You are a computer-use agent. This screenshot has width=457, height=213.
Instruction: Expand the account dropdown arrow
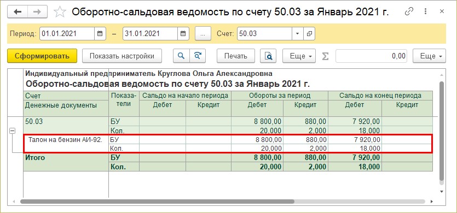(x=298, y=33)
